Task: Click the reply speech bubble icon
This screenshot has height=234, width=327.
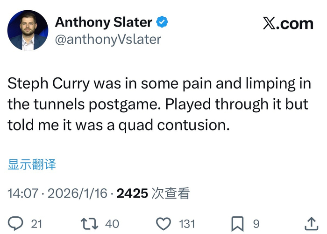Action: click(x=17, y=223)
